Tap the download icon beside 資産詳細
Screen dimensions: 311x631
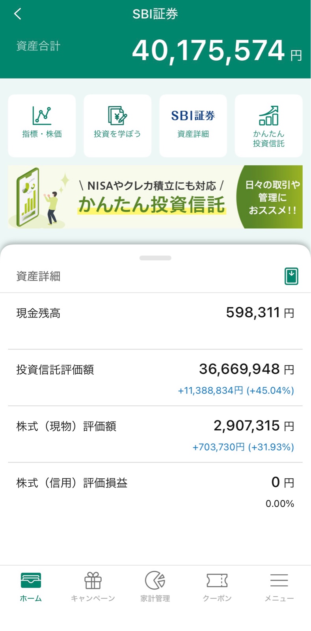click(x=291, y=276)
